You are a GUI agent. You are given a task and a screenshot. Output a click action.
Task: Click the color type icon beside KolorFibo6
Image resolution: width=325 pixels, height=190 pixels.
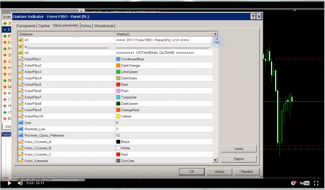coord(21,91)
